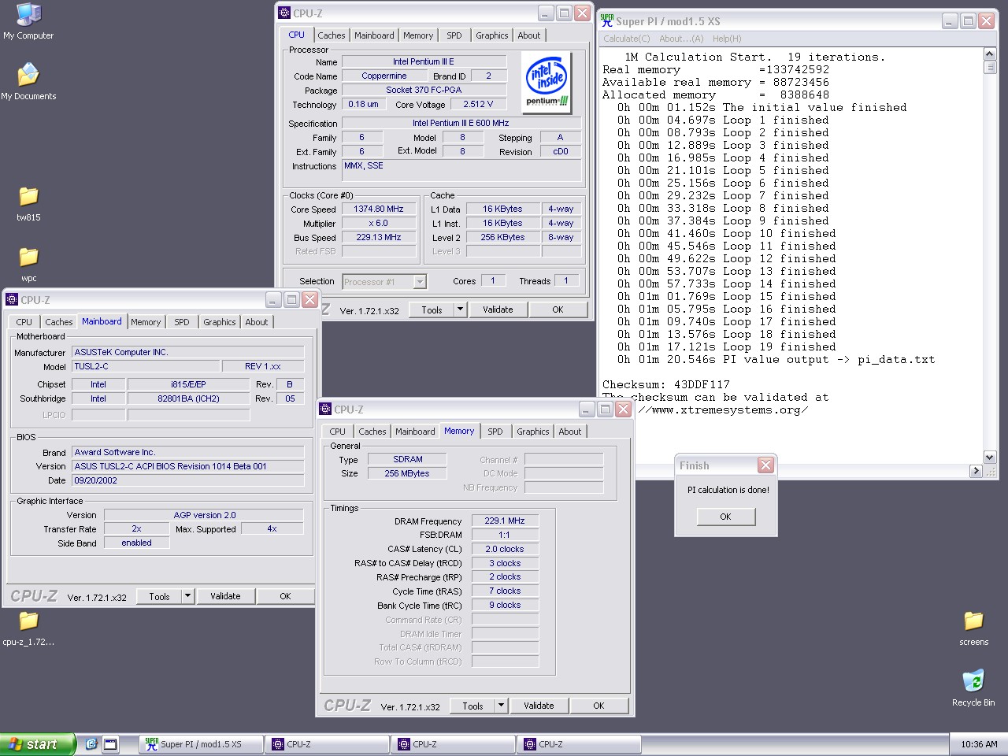The width and height of the screenshot is (1008, 756).
Task: Open Caches tab in CPU window
Action: [x=332, y=35]
